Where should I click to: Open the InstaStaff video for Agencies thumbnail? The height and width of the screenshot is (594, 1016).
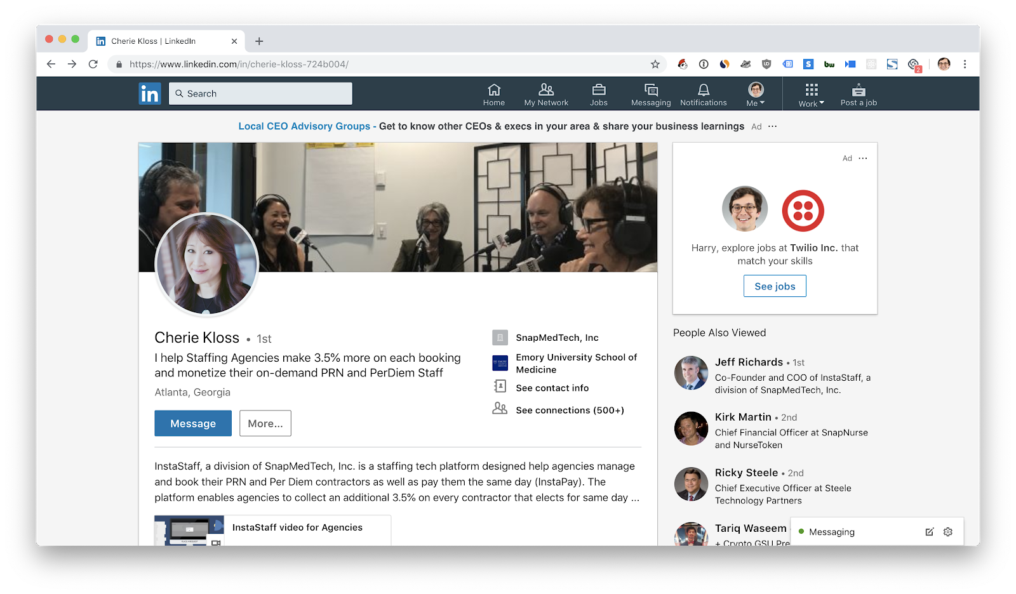click(x=189, y=531)
